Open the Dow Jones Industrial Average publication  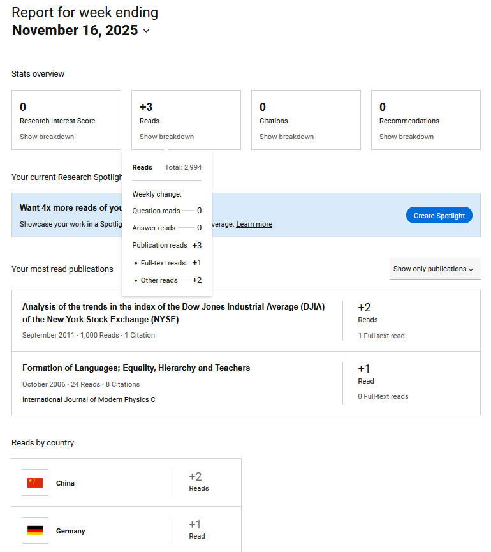(173, 313)
